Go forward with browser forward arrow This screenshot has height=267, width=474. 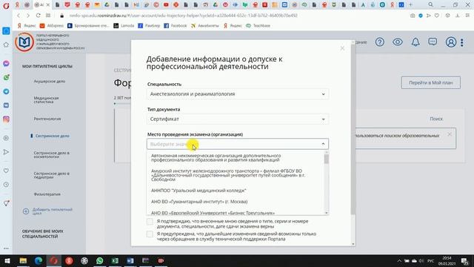pos(28,16)
